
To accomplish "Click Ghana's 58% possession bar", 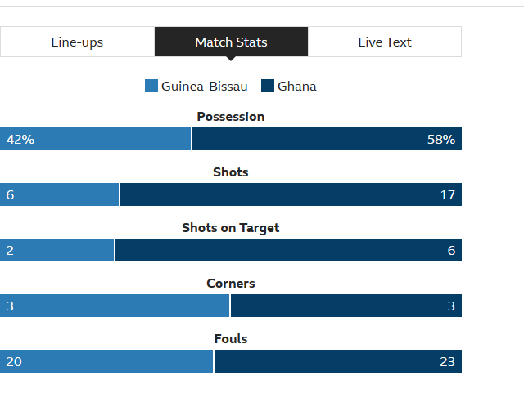I will click(x=327, y=139).
